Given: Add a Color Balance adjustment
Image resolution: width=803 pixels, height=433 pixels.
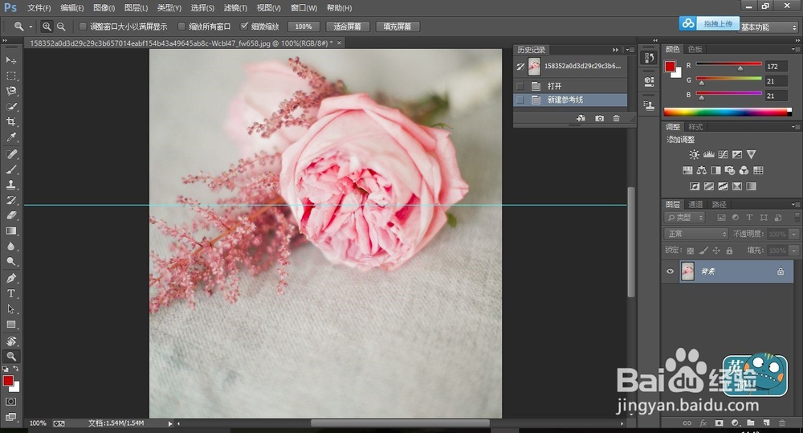Looking at the screenshot, I should coord(702,170).
